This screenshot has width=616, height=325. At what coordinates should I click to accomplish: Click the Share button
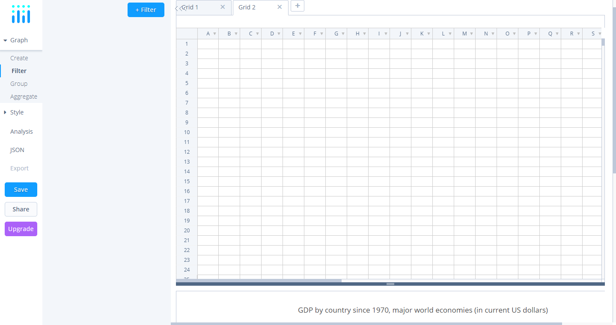pyautogui.click(x=21, y=209)
